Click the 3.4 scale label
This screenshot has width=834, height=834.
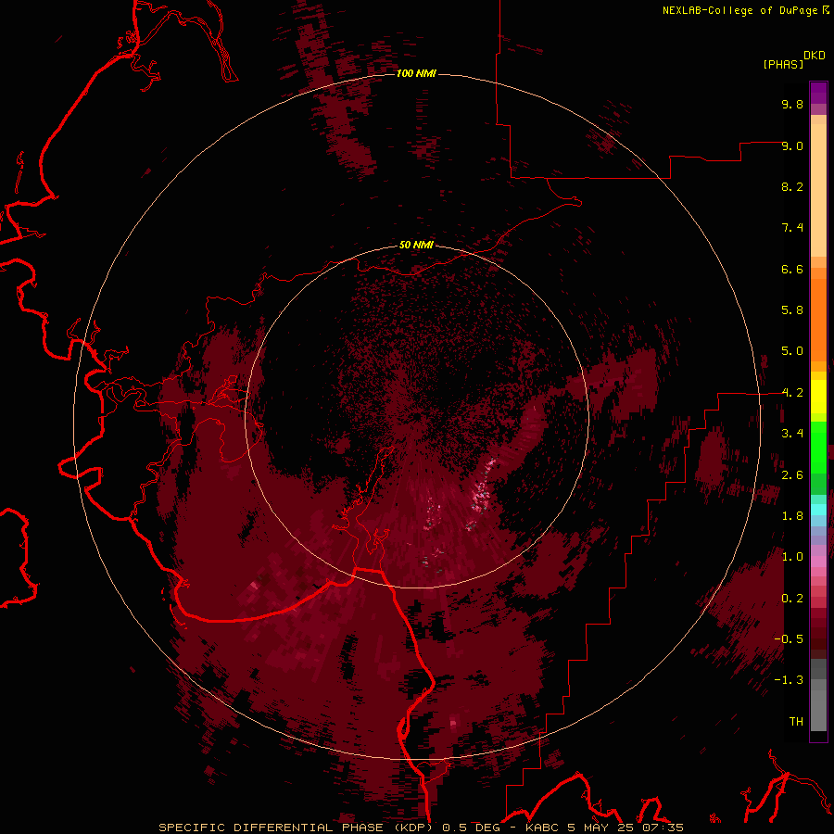pyautogui.click(x=792, y=434)
